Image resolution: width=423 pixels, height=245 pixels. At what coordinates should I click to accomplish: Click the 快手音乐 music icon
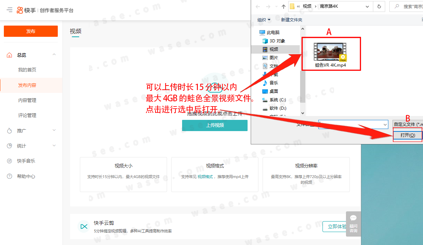click(9, 161)
